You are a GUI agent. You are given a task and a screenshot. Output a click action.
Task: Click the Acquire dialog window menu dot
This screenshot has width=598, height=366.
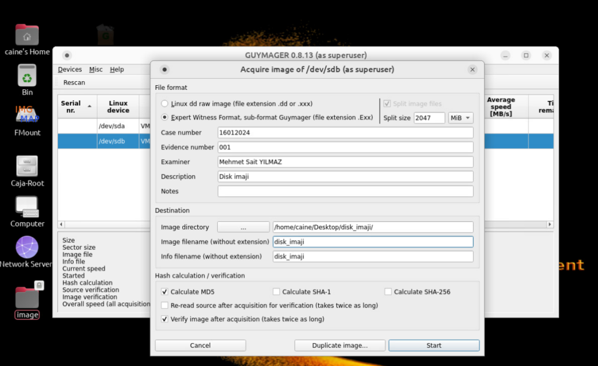[x=164, y=69]
